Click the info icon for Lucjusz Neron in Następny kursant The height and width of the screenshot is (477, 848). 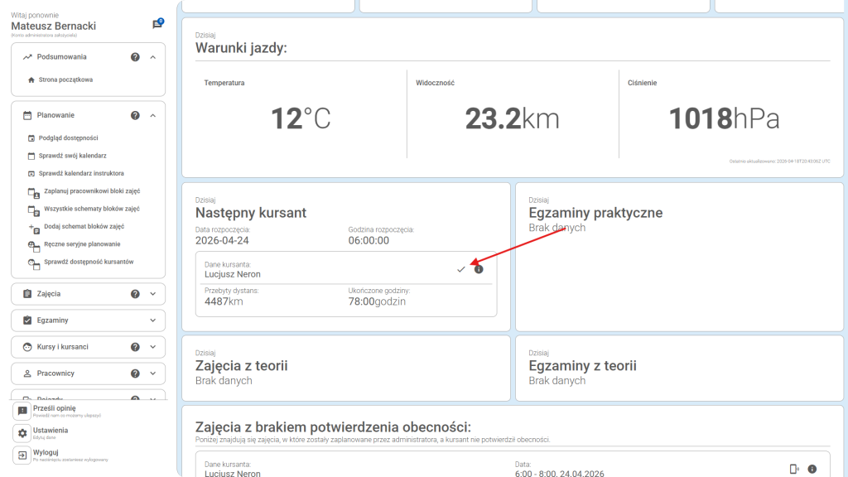pos(479,269)
